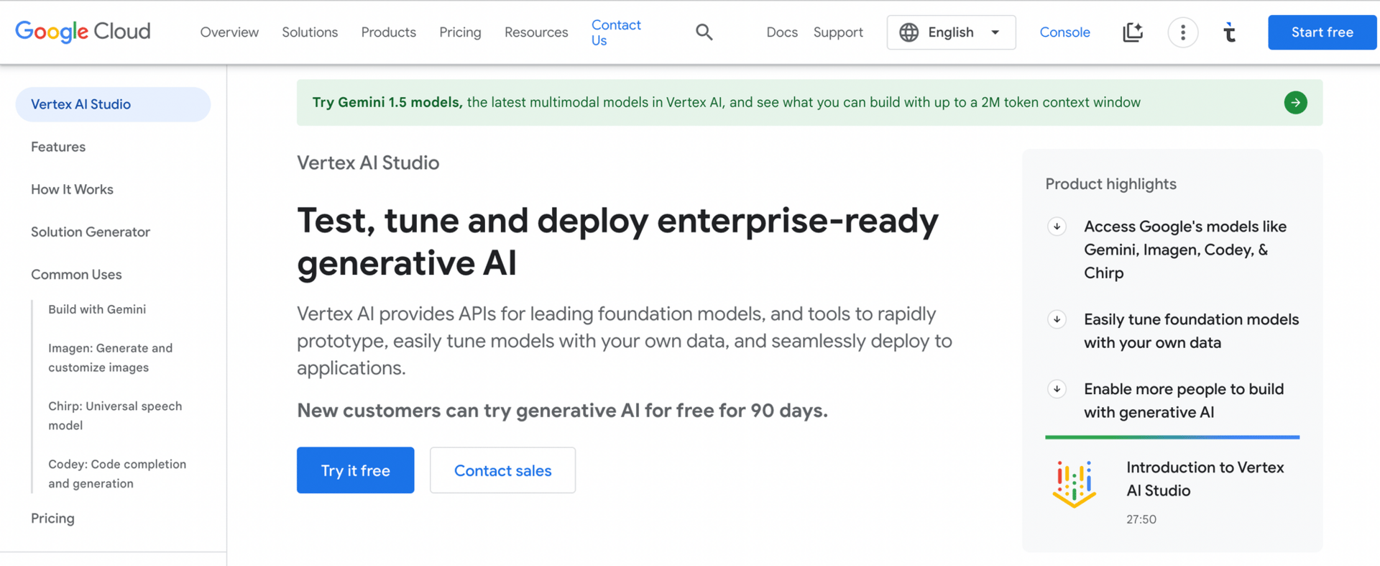The image size is (1380, 566).
Task: Select Vertex AI Studio in sidebar
Action: point(113,104)
